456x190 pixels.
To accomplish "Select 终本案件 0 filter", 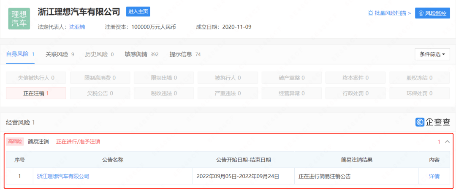I will coord(356,78).
